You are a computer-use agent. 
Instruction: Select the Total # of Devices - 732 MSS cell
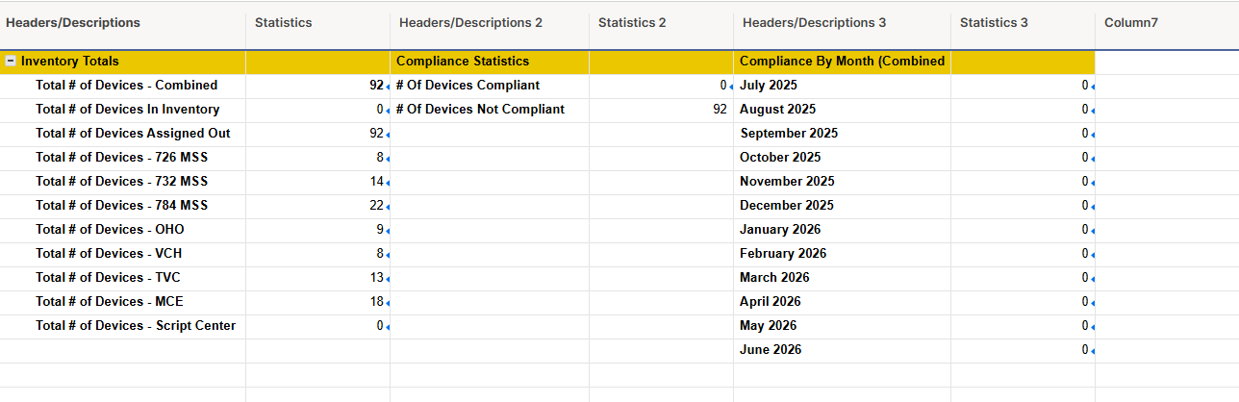click(122, 182)
